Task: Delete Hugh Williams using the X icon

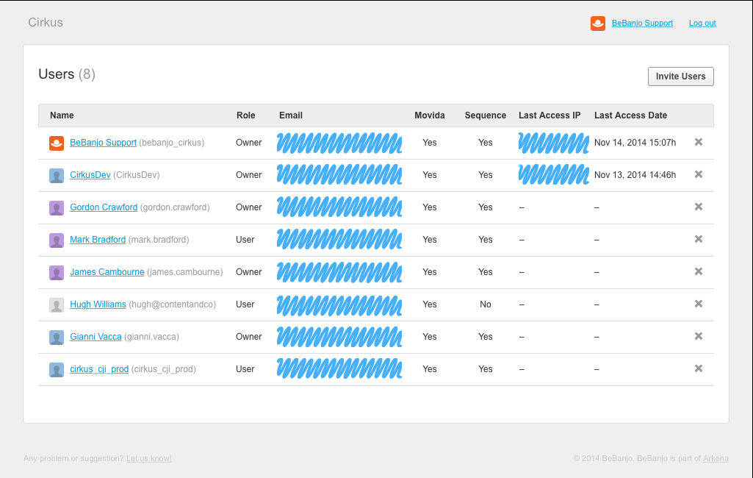Action: 699,304
